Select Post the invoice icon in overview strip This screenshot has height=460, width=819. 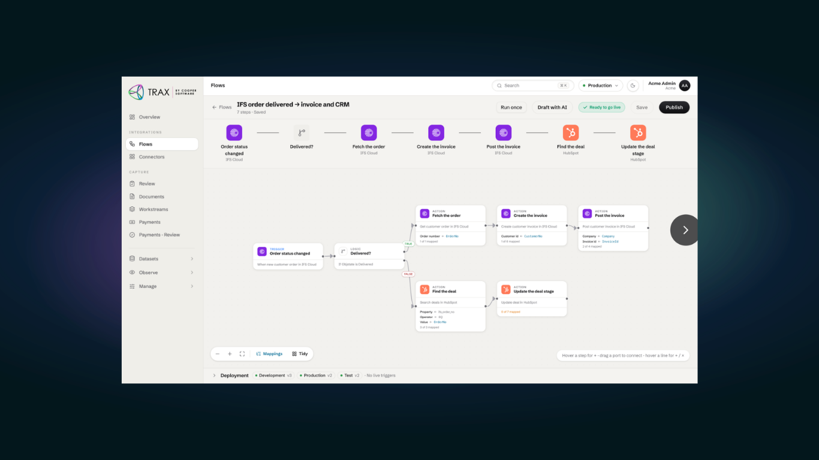click(x=504, y=132)
